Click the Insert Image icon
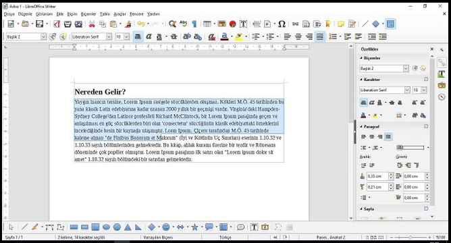The width and height of the screenshot is (451, 243). point(221,24)
